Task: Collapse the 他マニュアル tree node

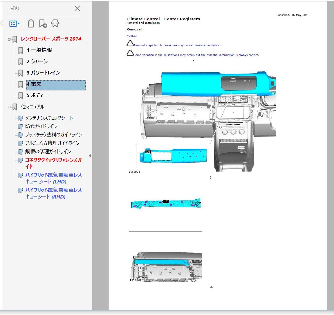Action: pos(9,107)
